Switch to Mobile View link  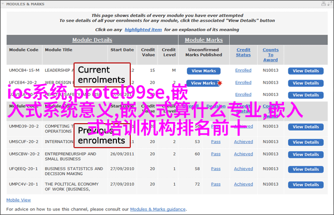(x=18, y=200)
